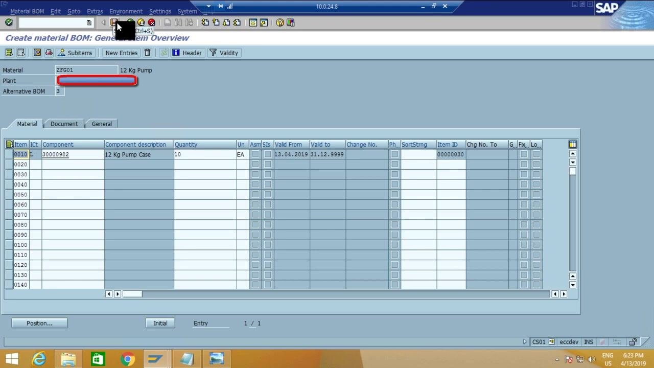Show hidden icons in system tray
The image size is (654, 368).
point(557,359)
